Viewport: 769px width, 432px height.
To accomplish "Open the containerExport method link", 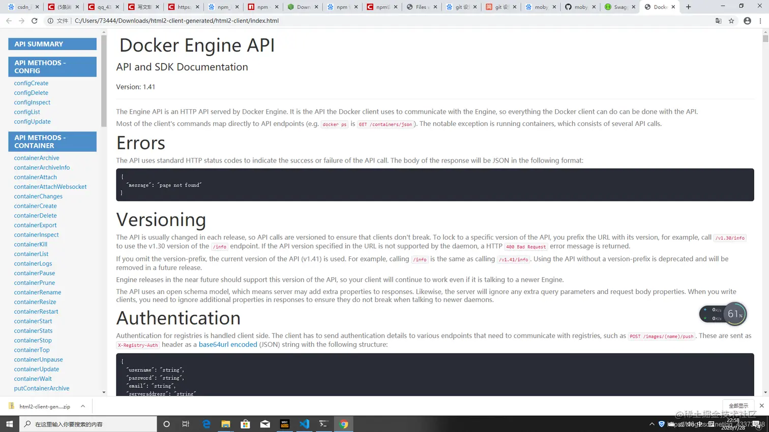I will 35,225.
